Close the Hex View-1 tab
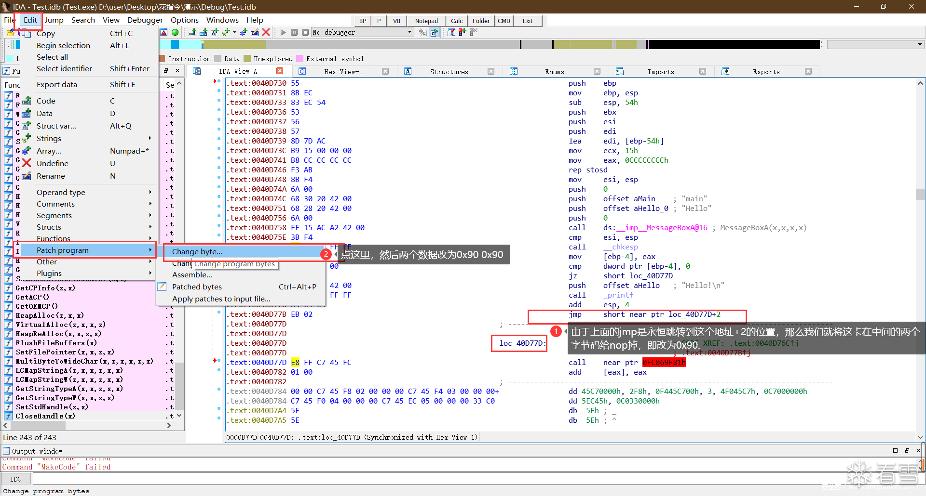The width and height of the screenshot is (926, 496). pyautogui.click(x=385, y=71)
